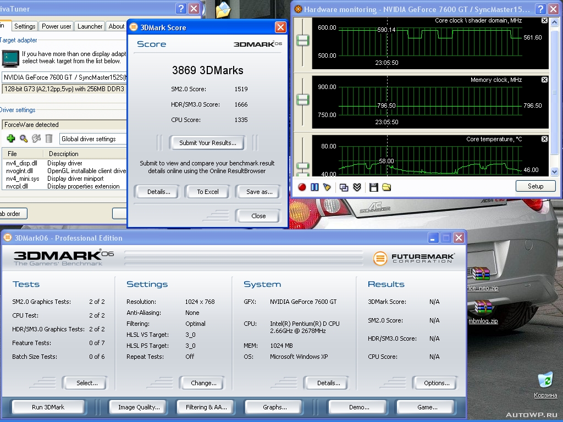Viewport: 563px width, 422px height.
Task: Launch the Demo in 3DMark06
Action: pyautogui.click(x=358, y=407)
